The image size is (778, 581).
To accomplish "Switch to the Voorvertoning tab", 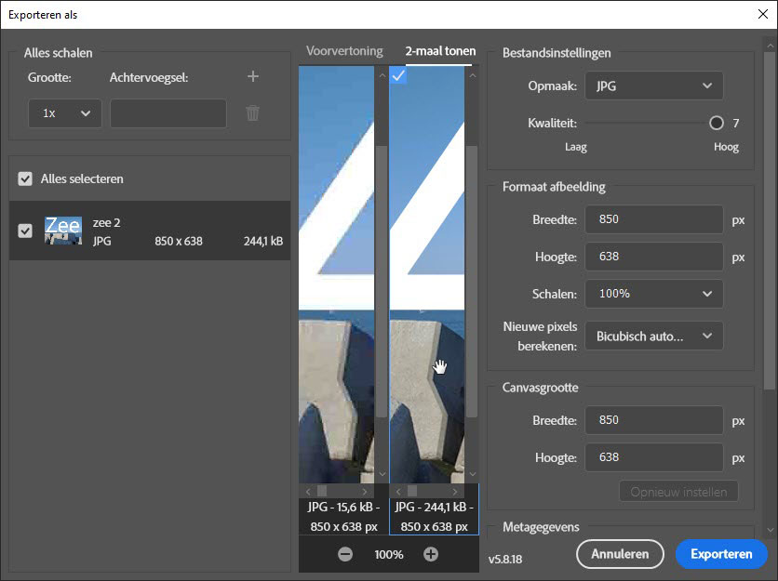I will click(344, 51).
